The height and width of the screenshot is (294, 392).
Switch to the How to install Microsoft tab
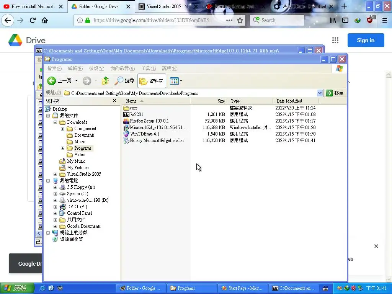click(33, 7)
